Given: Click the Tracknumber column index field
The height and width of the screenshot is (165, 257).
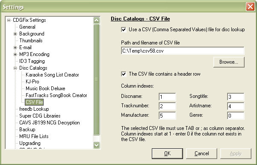Looking at the screenshot, I should (167, 106).
